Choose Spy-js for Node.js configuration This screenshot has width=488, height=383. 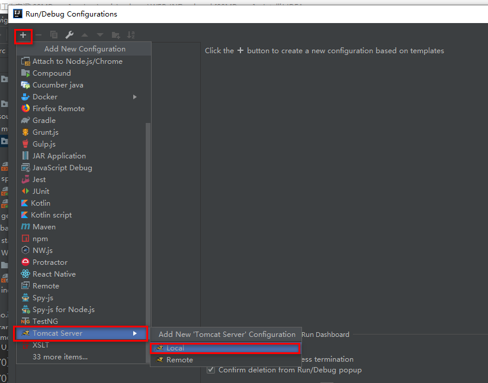(82, 310)
